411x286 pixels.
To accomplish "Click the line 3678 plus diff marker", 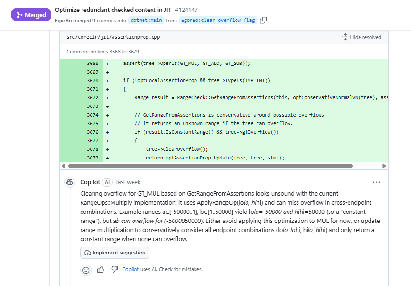I will coord(107,149).
